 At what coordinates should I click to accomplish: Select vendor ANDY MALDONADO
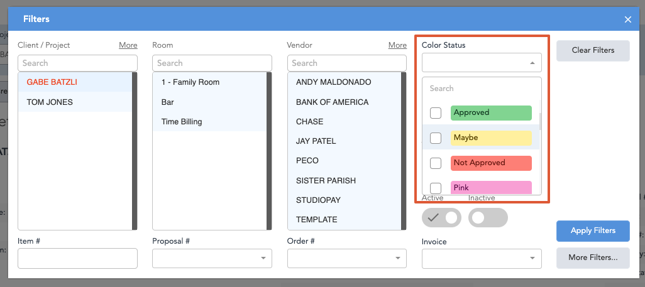point(345,82)
